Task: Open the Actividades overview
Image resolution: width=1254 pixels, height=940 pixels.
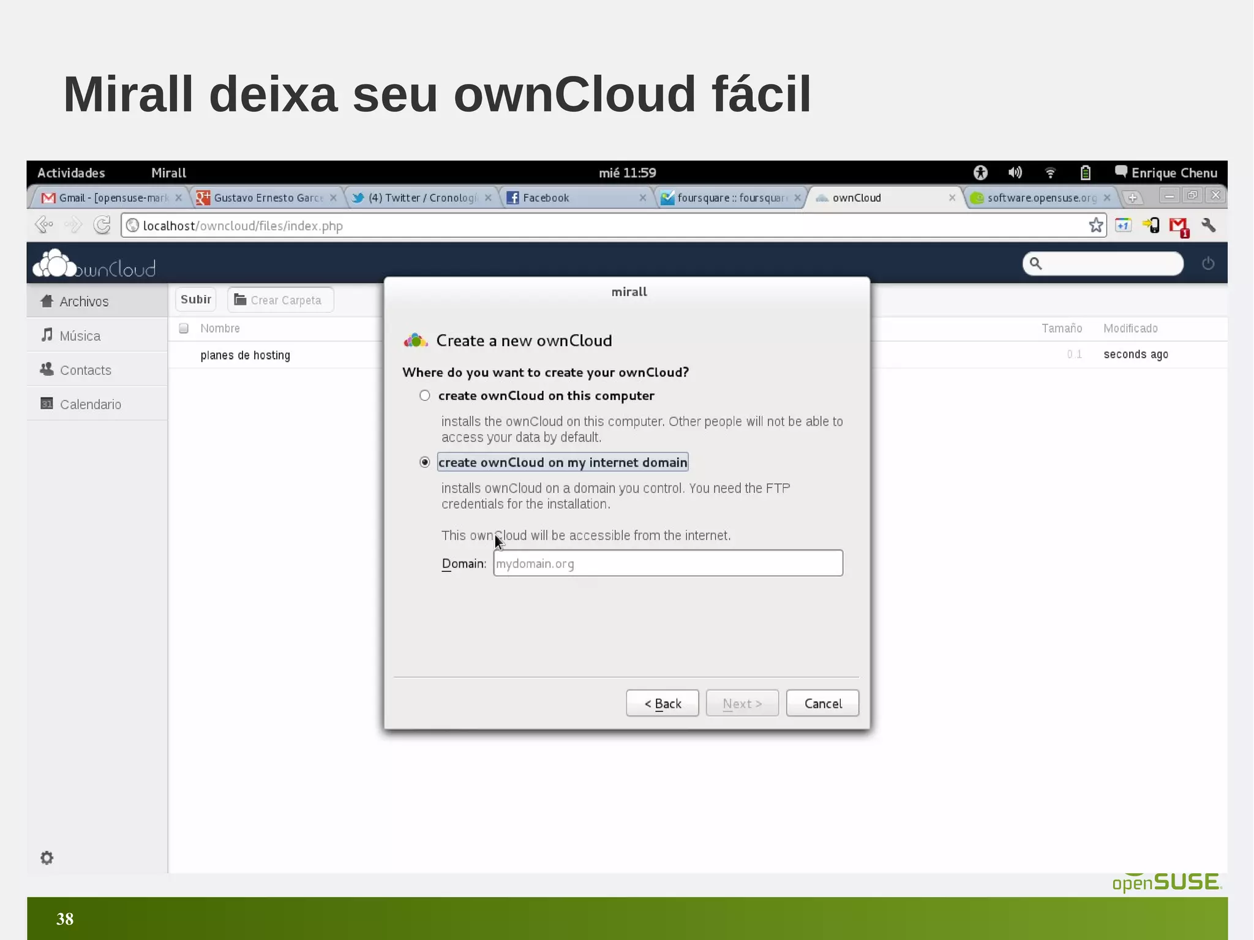Action: coord(71,173)
